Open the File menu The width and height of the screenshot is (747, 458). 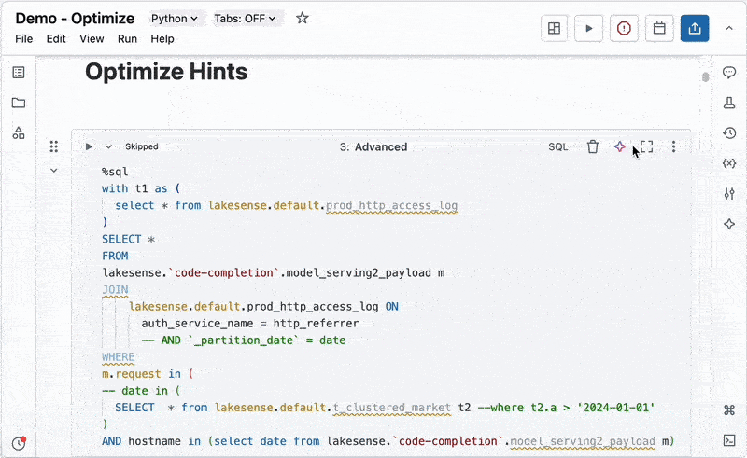coord(24,39)
